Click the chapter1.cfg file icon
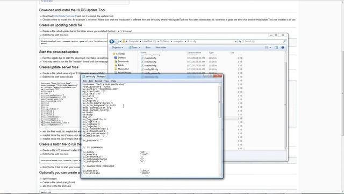The image size is (344, 194). 142,58
